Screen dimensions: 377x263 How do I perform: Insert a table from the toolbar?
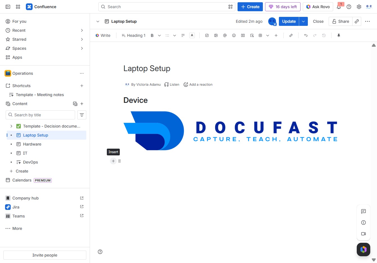click(x=260, y=35)
